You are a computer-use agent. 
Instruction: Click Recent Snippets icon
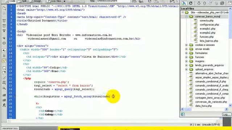click(4, 83)
